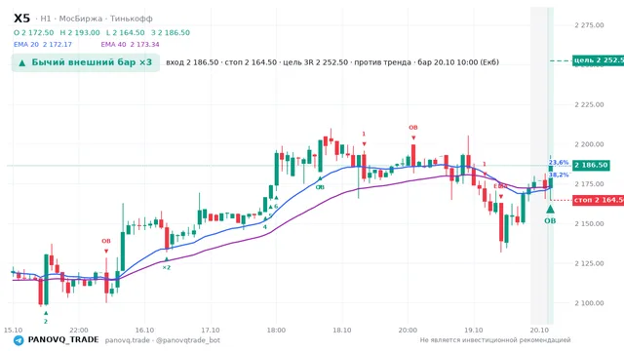Click the 38,2% Fibonacci label
The image size is (624, 351).
coord(559,175)
